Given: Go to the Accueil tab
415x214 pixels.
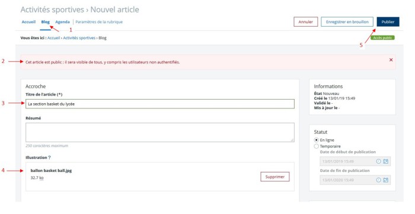Looking at the screenshot, I should (x=28, y=22).
